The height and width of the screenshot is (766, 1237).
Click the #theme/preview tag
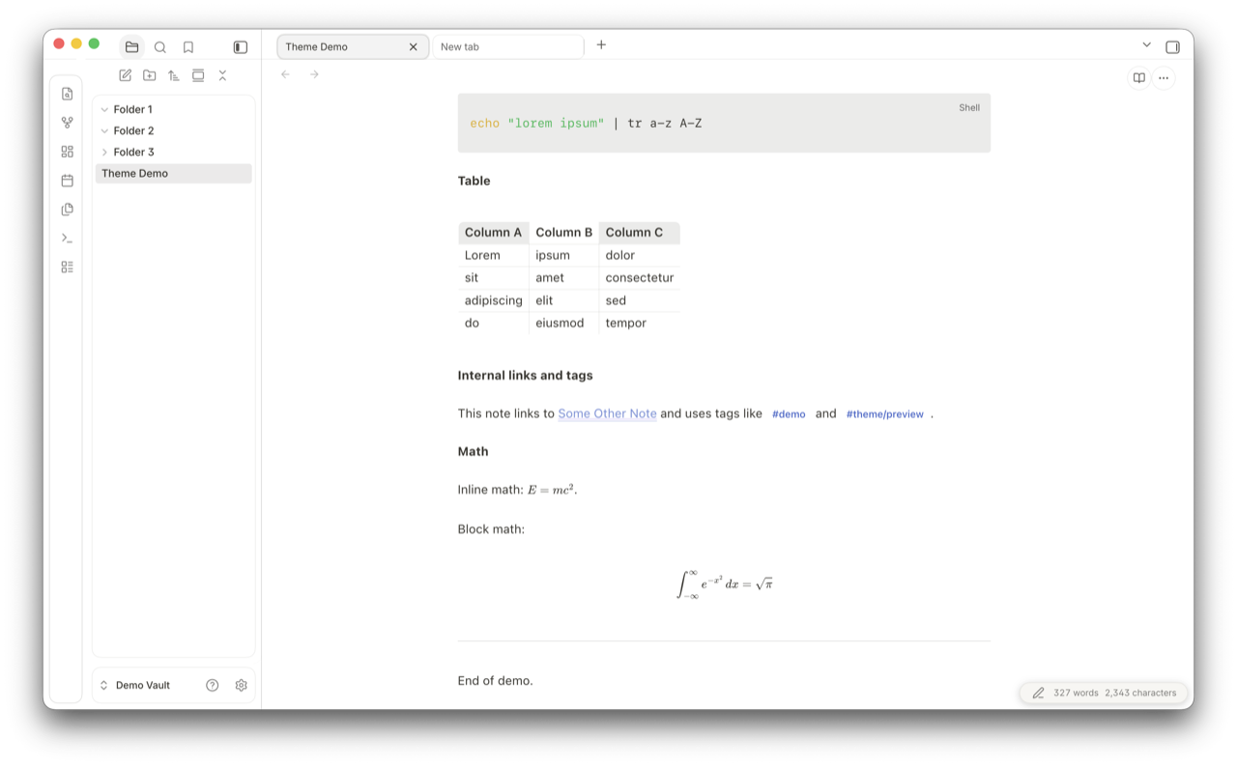coord(885,413)
